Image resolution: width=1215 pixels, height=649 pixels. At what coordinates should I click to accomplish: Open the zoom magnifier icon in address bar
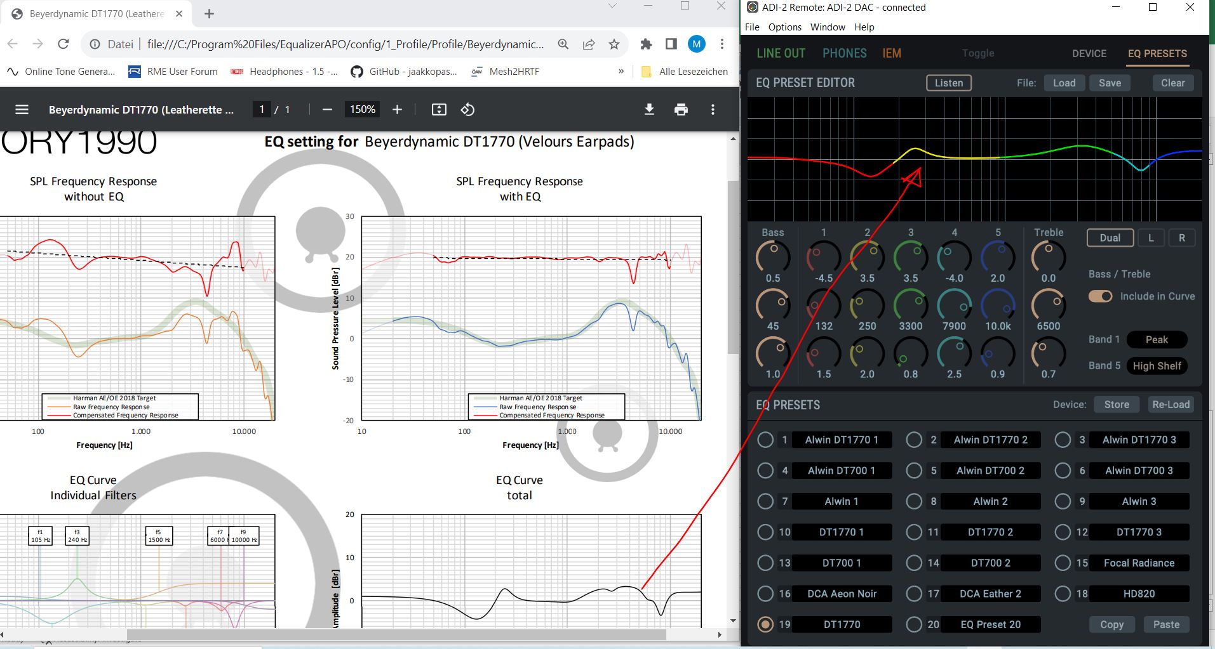point(563,44)
